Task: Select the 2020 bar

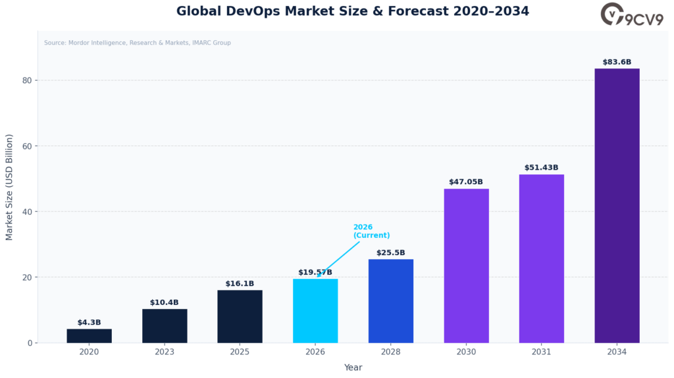Action: [x=89, y=336]
